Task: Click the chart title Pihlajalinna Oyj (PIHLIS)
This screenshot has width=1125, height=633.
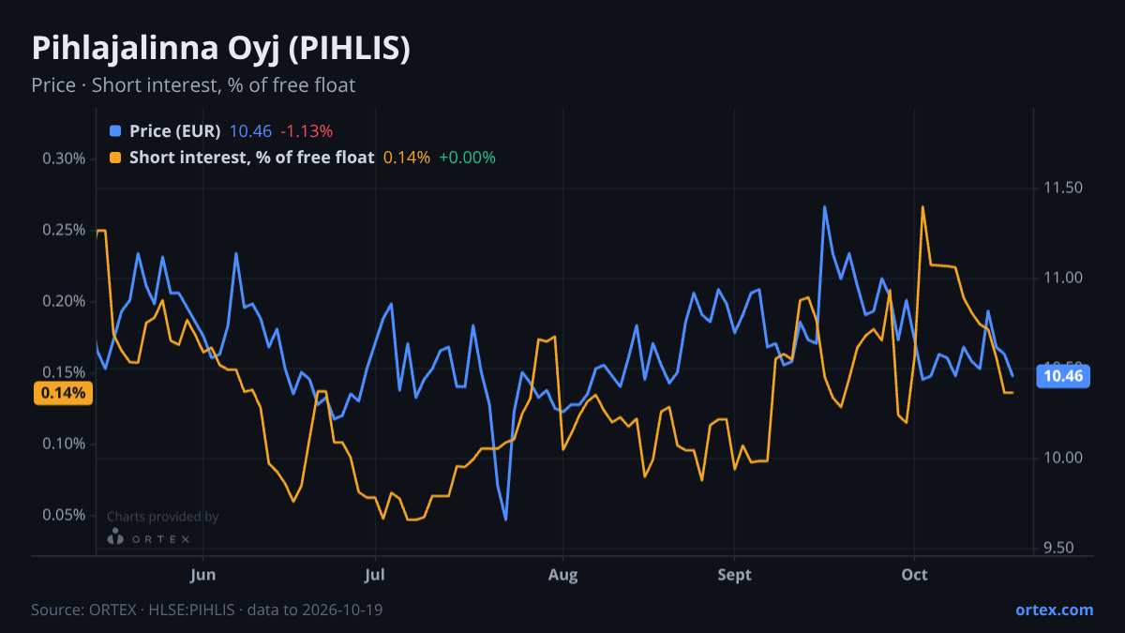Action: [220, 49]
